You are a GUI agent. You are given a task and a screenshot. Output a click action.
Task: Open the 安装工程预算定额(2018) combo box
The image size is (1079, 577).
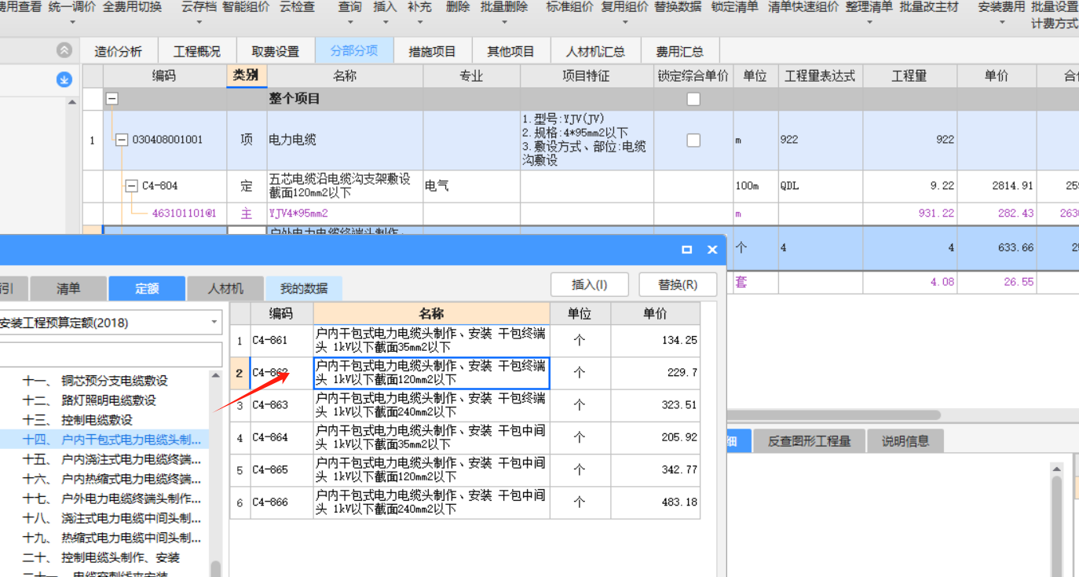pos(111,323)
